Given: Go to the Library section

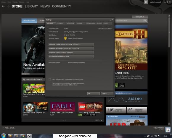Looking at the screenshot, I should (x=31, y=6).
